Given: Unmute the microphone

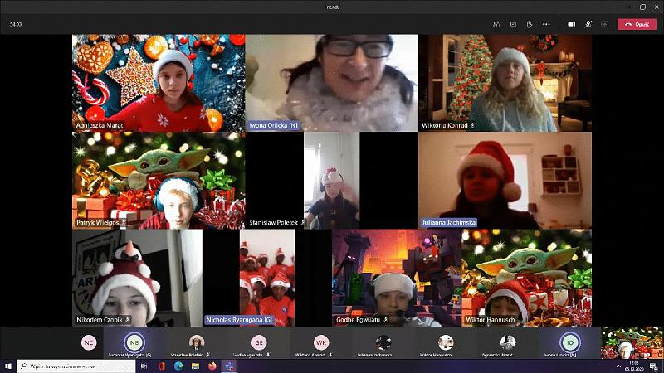Looking at the screenshot, I should [587, 24].
